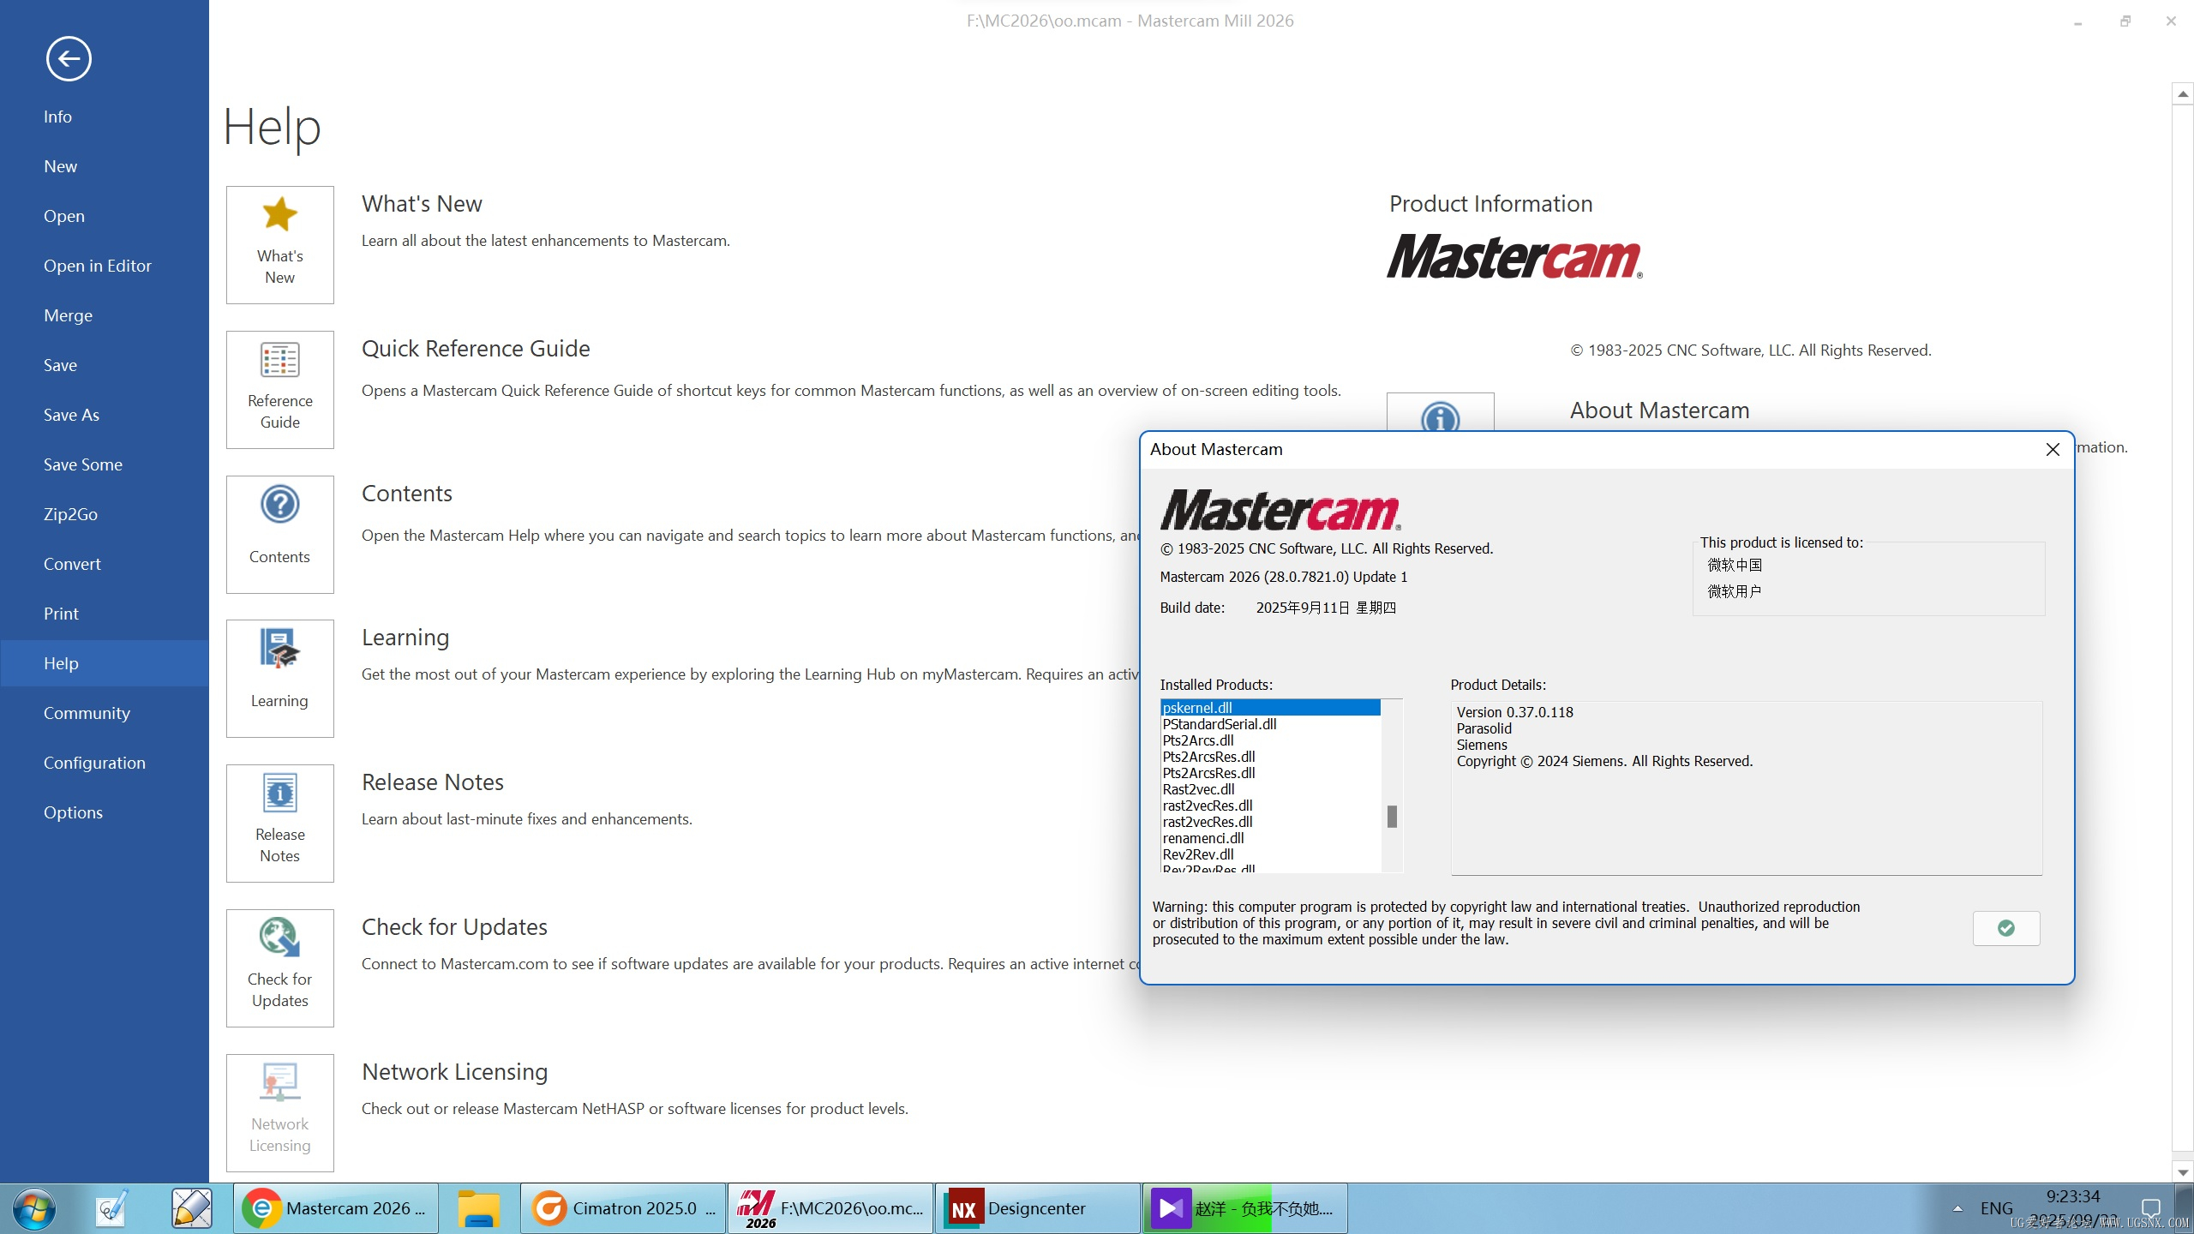Open the Release Notes tile
Viewport: 2194px width, 1234px height.
coord(279,824)
